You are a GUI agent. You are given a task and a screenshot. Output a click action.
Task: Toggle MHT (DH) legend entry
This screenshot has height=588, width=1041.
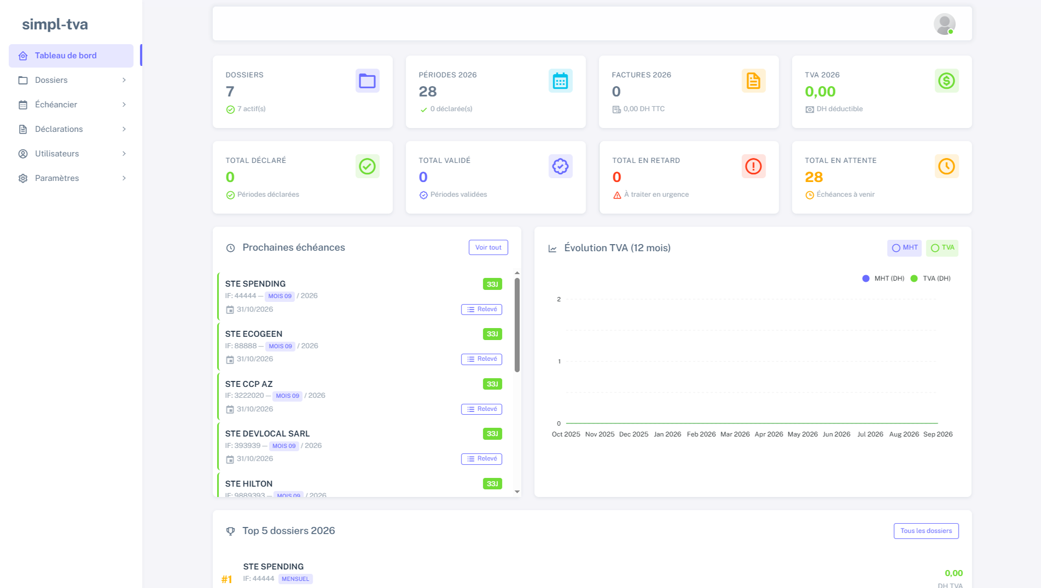tap(883, 278)
